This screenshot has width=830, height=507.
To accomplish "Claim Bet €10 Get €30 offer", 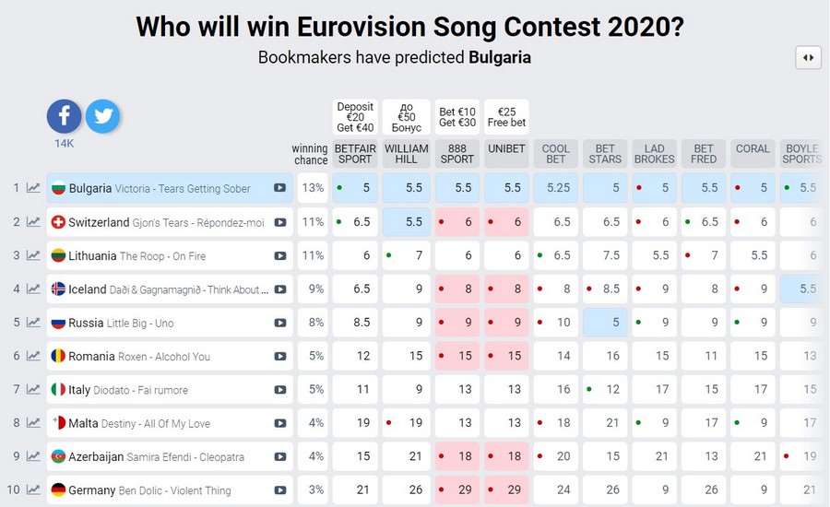I will [x=456, y=117].
